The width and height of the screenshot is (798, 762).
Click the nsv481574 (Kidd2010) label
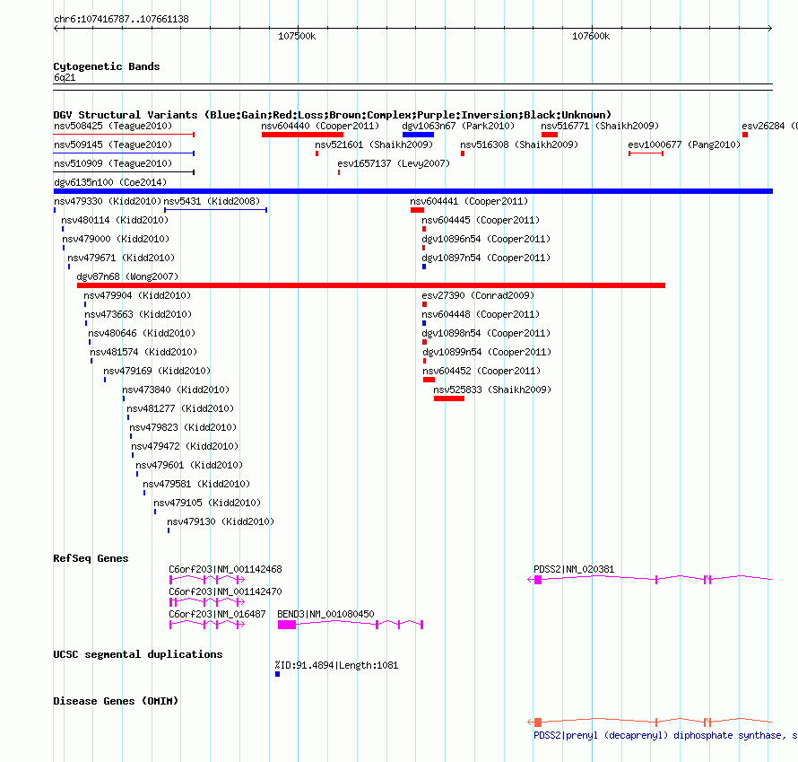[x=143, y=352]
